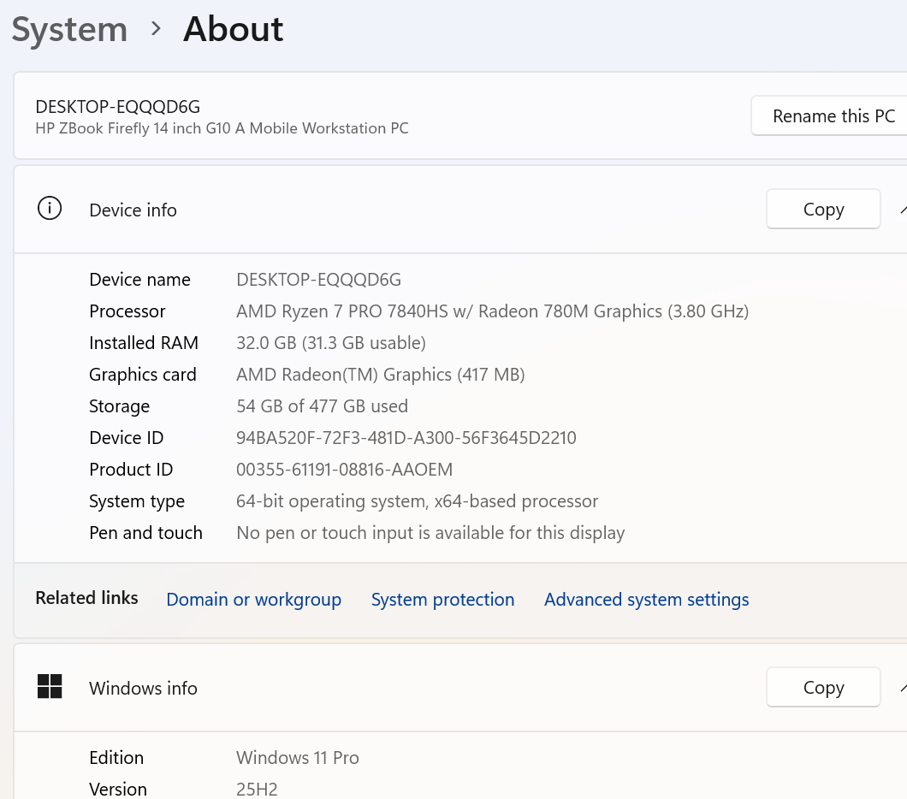This screenshot has height=799, width=907.
Task: Select AMD Radeon(TM) Graphics value
Action: pyautogui.click(x=380, y=375)
